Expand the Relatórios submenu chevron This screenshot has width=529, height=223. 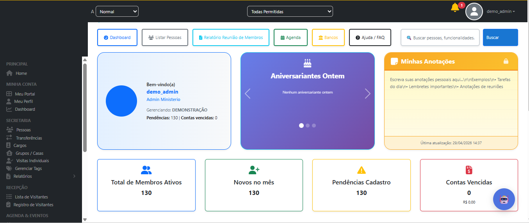click(74, 176)
